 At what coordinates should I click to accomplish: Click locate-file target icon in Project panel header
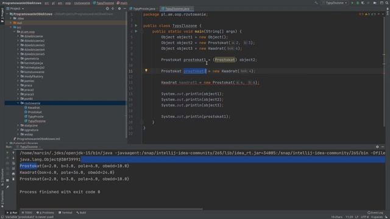pos(107,9)
